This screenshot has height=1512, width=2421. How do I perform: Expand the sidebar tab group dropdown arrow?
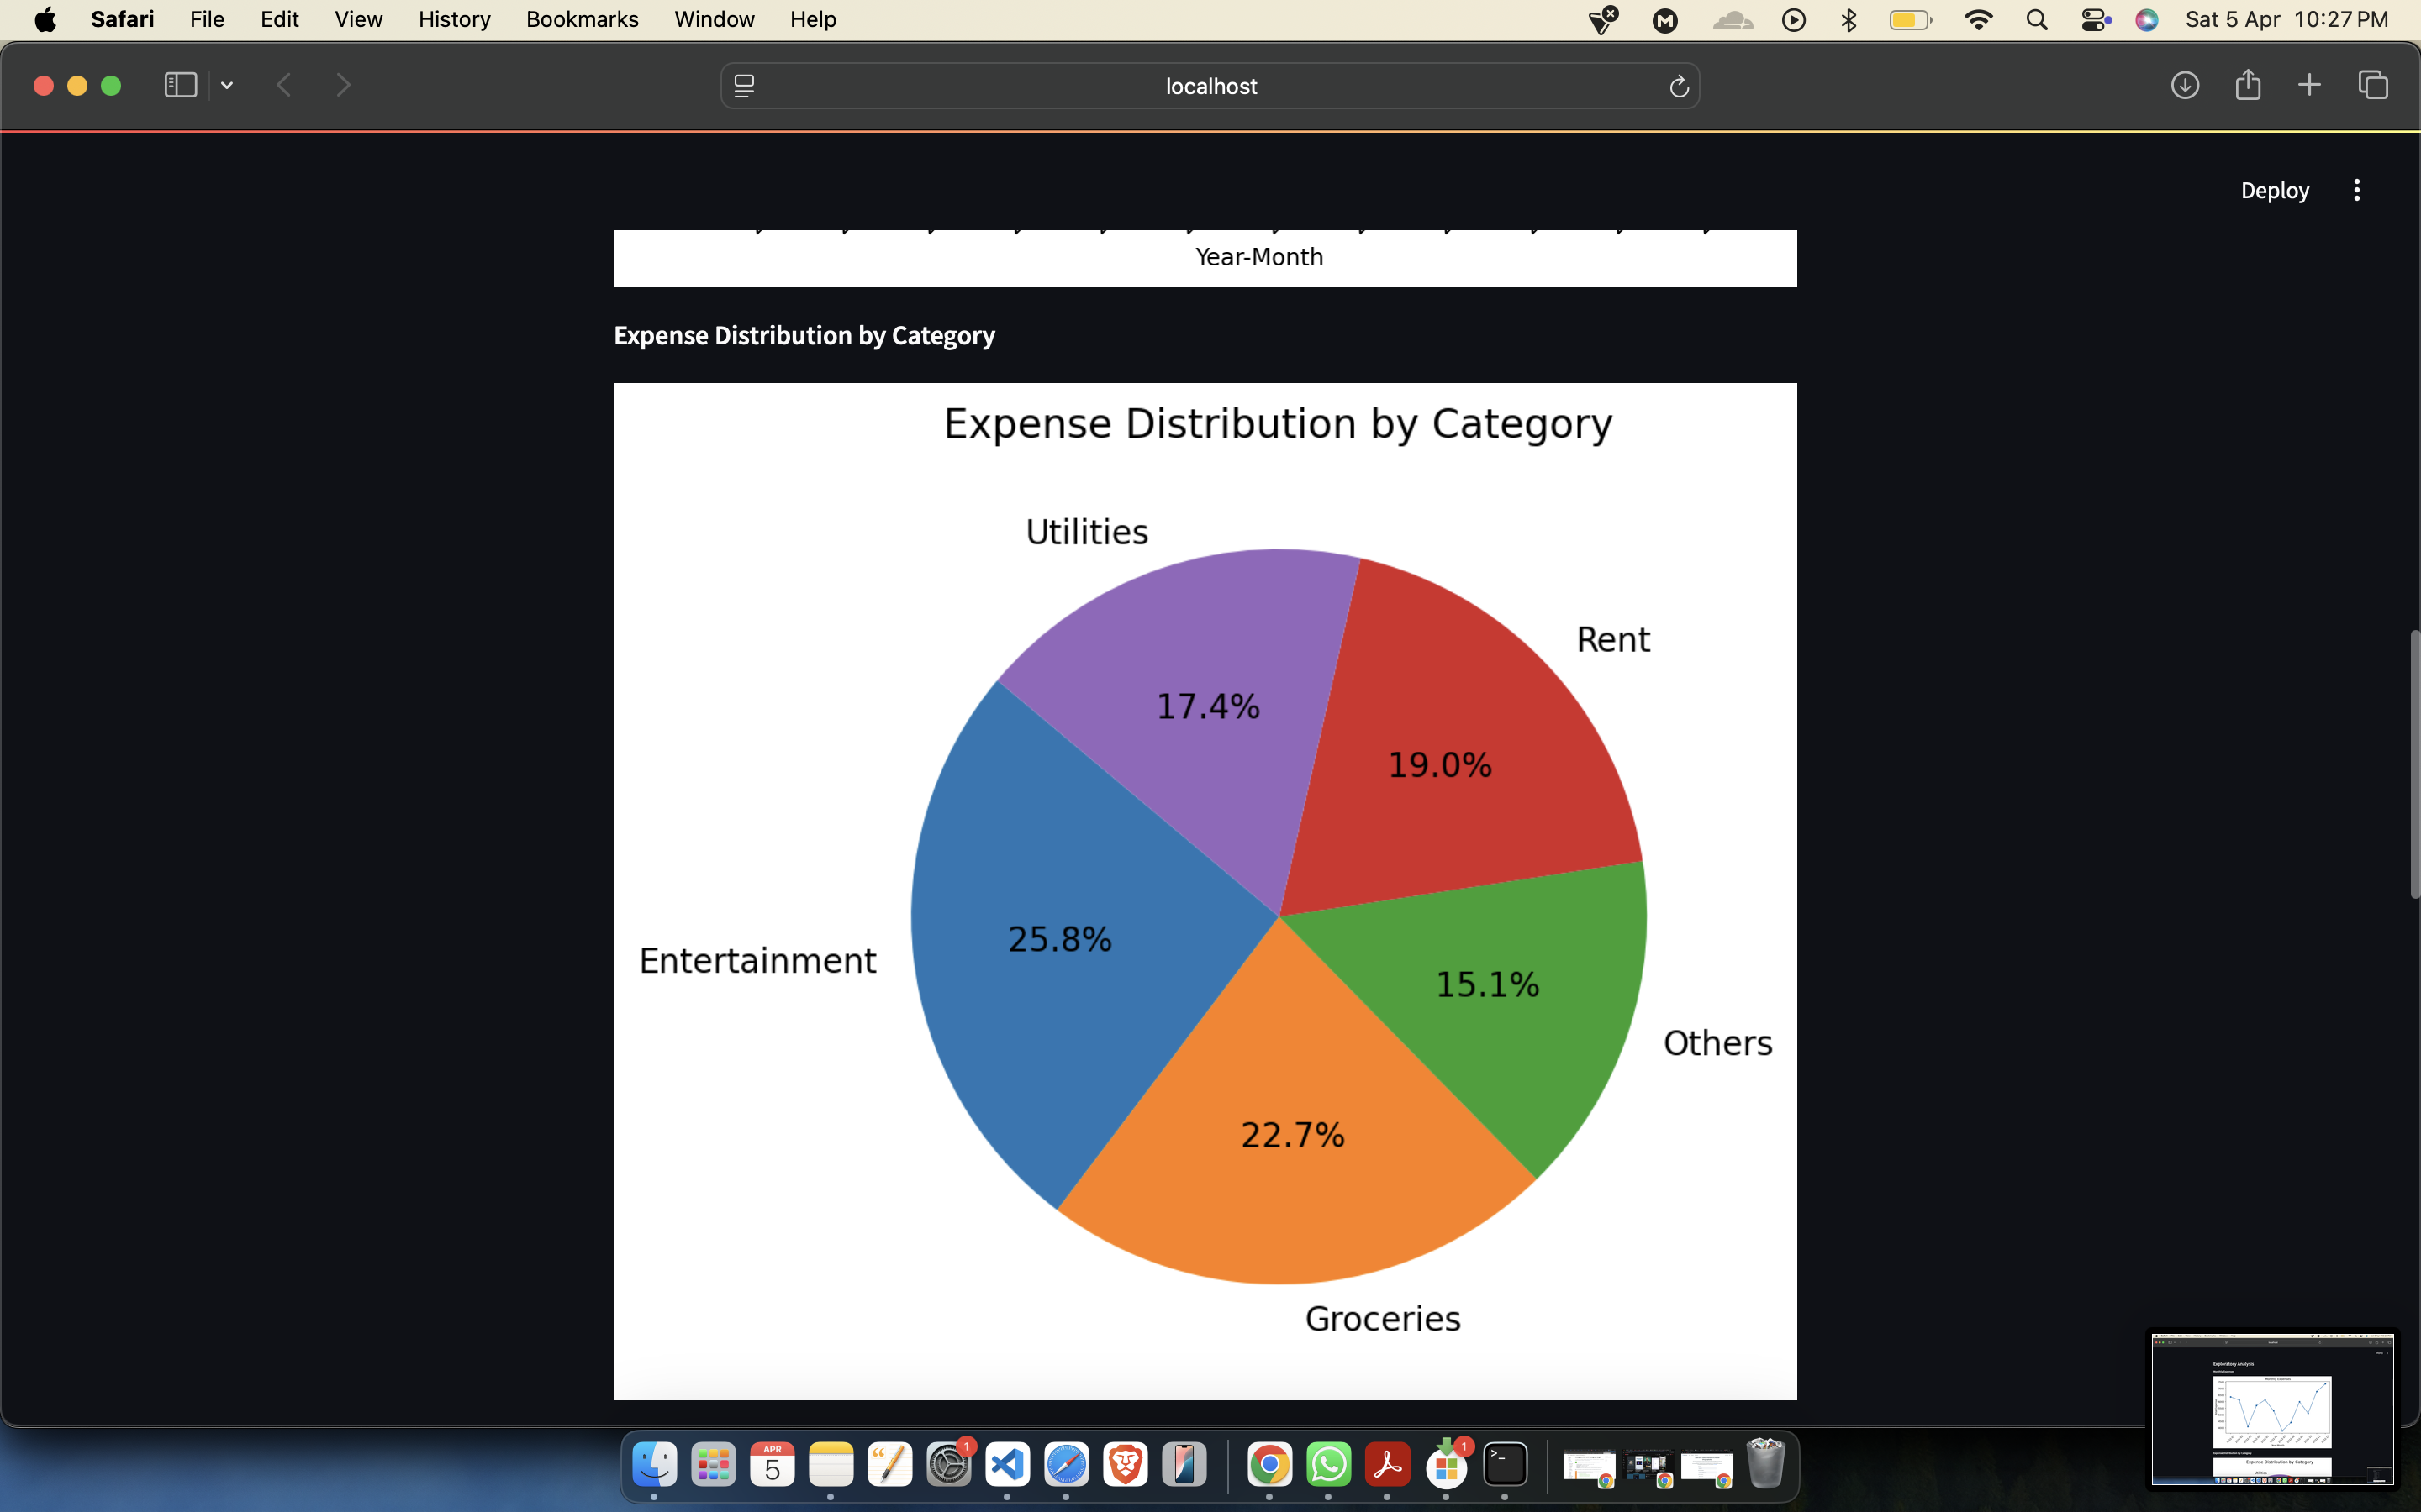click(x=227, y=86)
